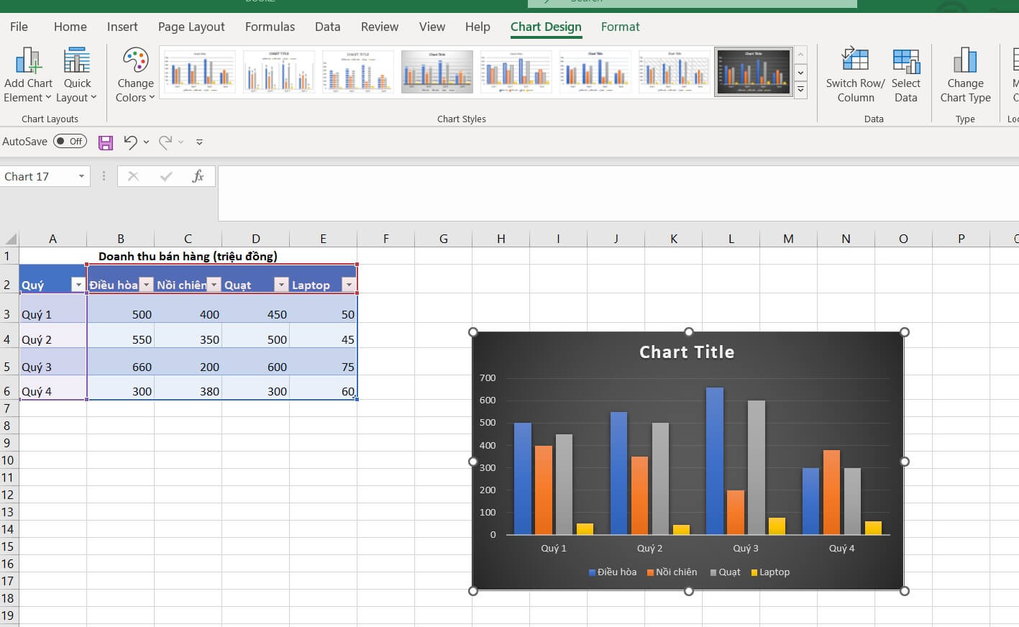Image resolution: width=1019 pixels, height=627 pixels.
Task: Switch to the Format tab
Action: 620,27
